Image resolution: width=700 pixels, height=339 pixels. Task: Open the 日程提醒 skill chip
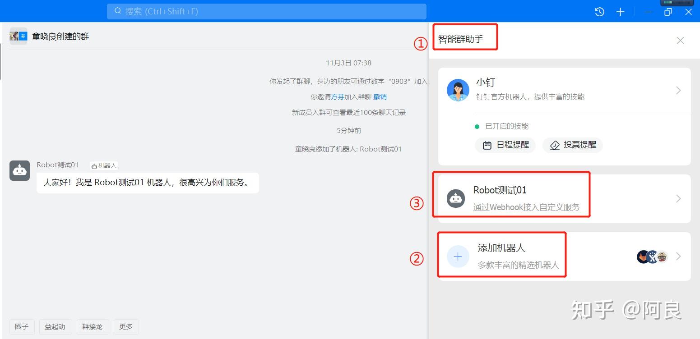pyautogui.click(x=505, y=145)
